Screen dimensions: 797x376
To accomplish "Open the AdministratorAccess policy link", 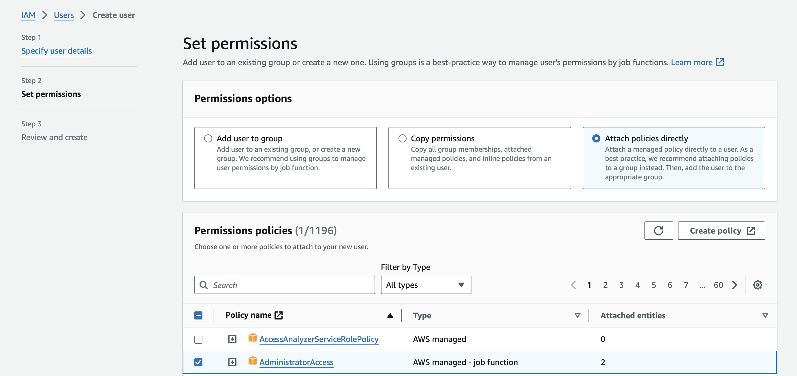I will (296, 362).
